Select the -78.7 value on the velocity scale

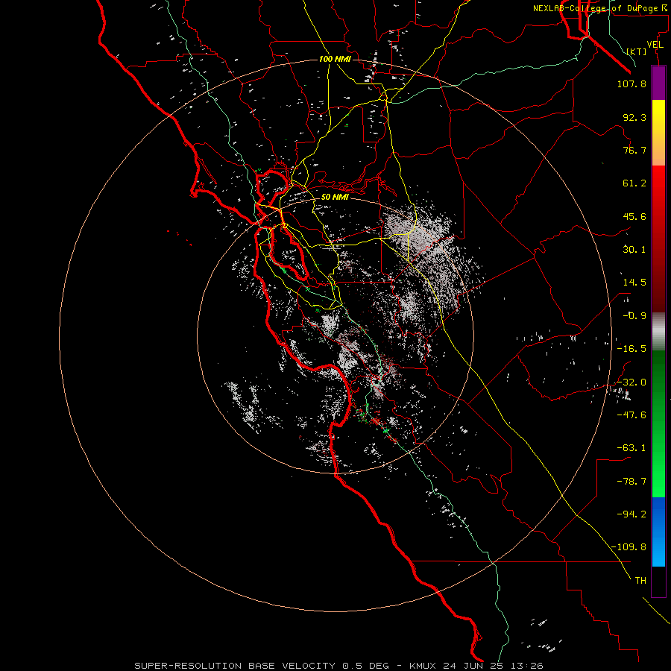point(631,482)
